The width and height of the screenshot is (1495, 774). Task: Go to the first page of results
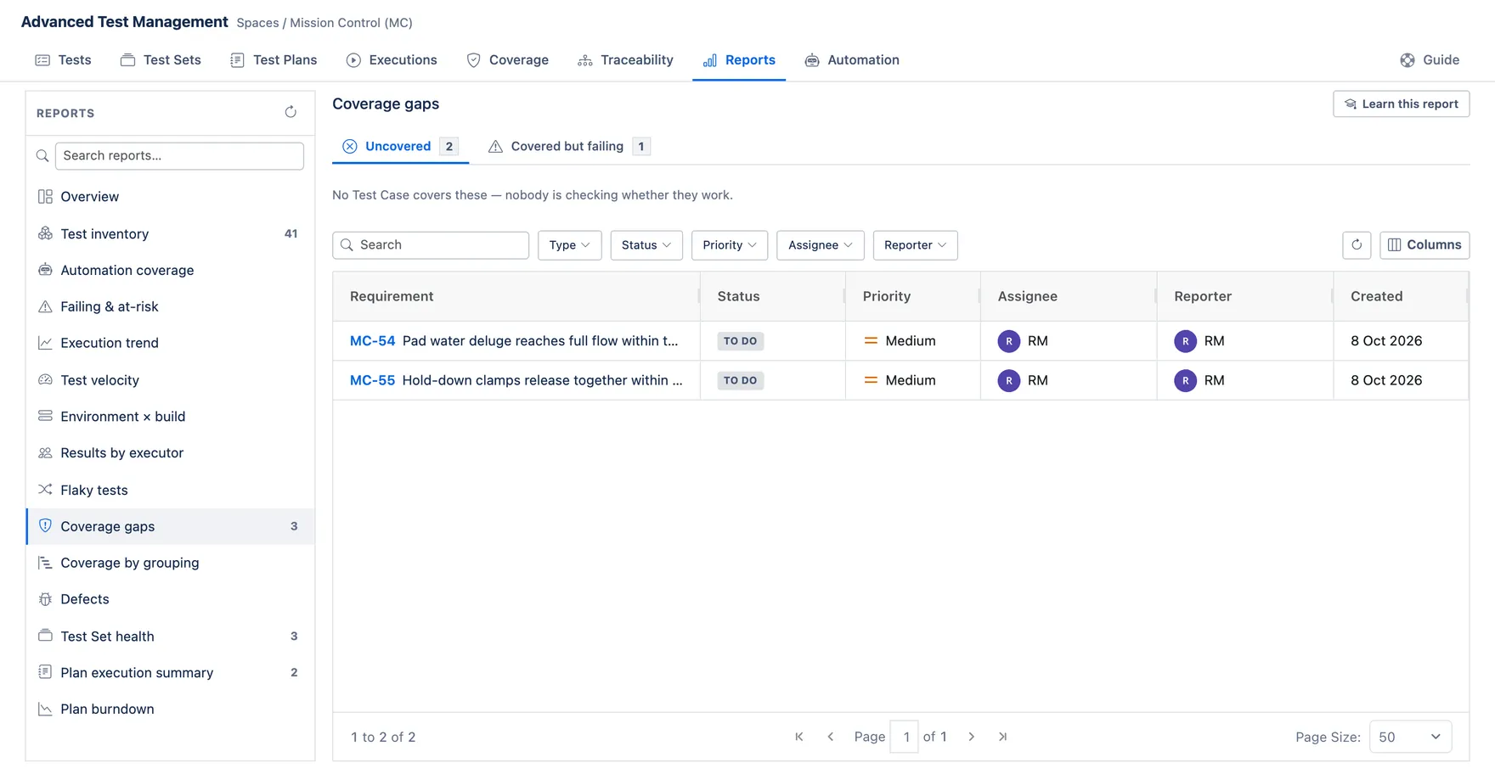tap(799, 737)
